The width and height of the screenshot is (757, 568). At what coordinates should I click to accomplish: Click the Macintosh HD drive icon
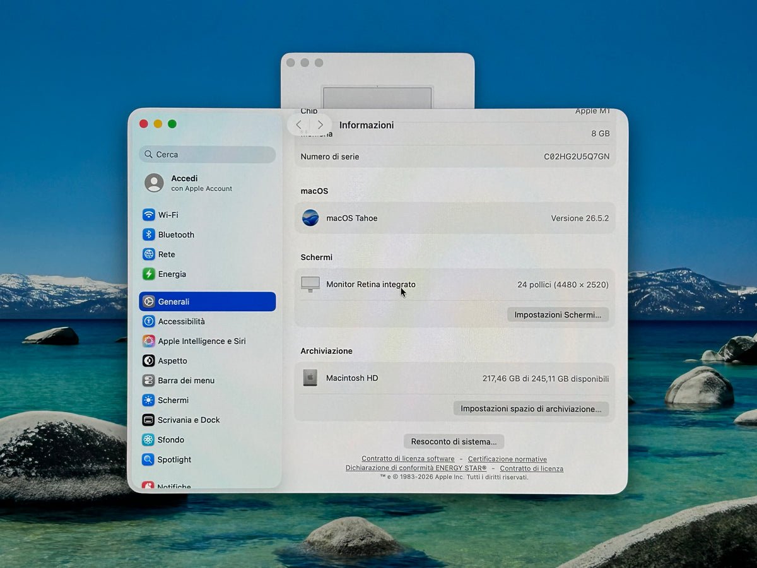coord(310,378)
